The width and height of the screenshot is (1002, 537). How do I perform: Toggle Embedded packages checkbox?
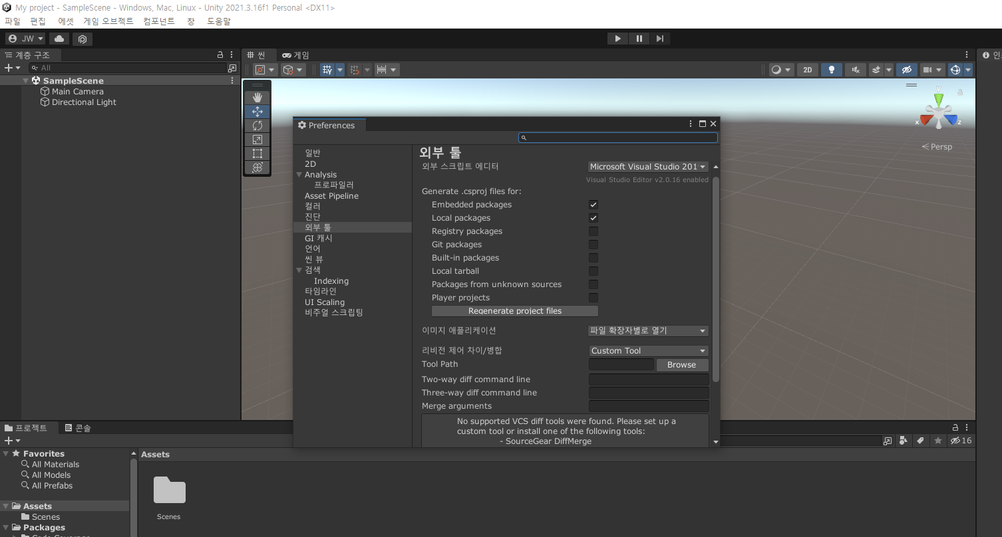tap(593, 205)
